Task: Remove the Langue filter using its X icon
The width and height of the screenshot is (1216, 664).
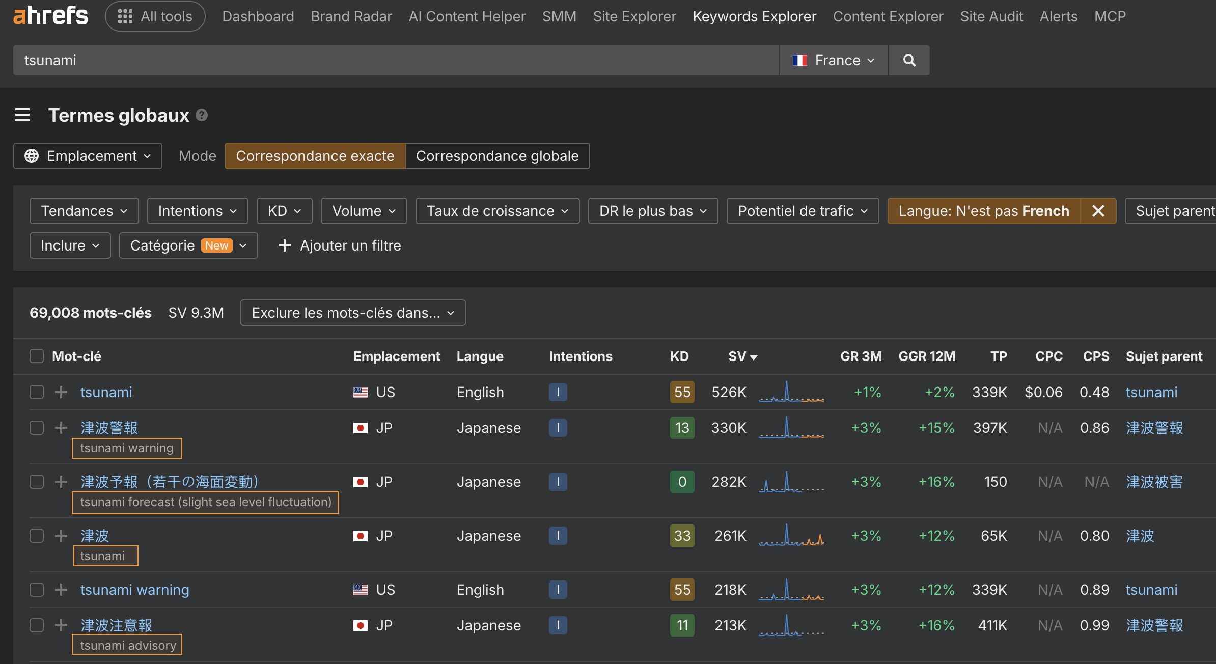Action: click(x=1098, y=210)
